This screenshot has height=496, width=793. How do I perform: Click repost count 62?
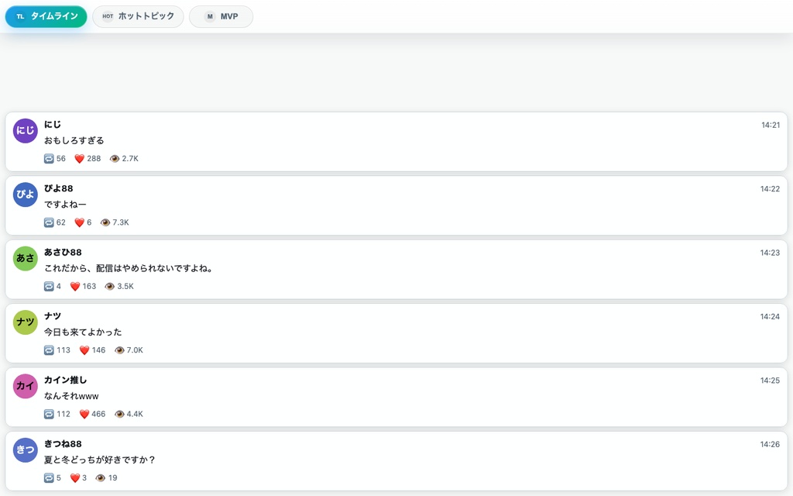tap(61, 222)
